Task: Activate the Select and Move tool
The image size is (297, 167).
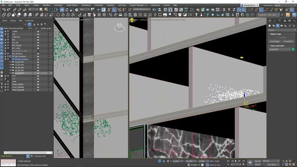Action: click(62, 10)
